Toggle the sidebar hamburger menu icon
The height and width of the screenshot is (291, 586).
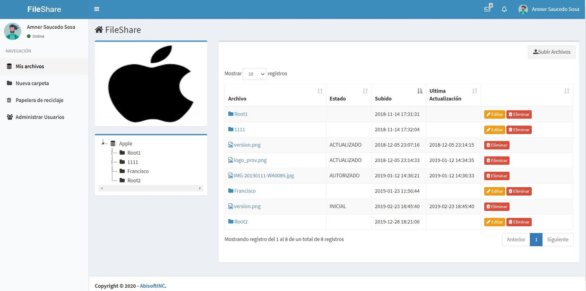96,9
